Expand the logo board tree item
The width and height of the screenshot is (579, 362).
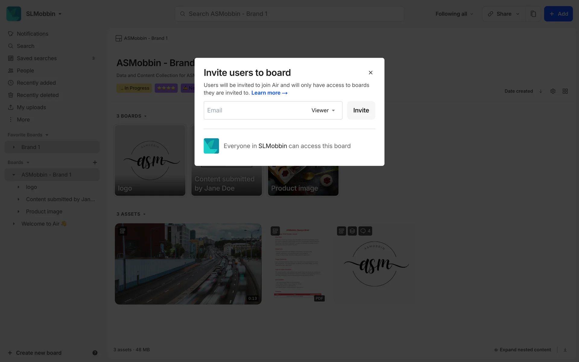click(x=18, y=187)
